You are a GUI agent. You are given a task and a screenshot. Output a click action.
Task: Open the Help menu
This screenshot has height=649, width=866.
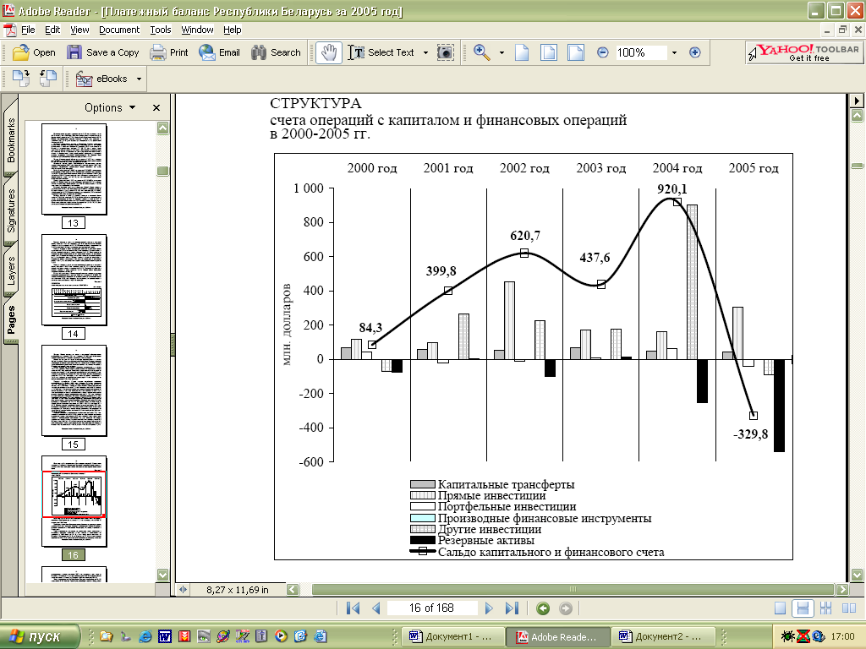pyautogui.click(x=232, y=30)
